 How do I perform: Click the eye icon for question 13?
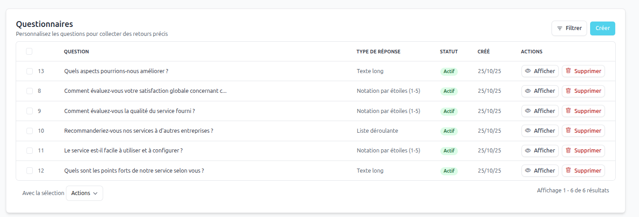point(528,71)
